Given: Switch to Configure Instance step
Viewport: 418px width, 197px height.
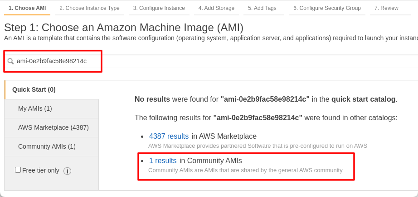Looking at the screenshot, I should click(x=159, y=8).
